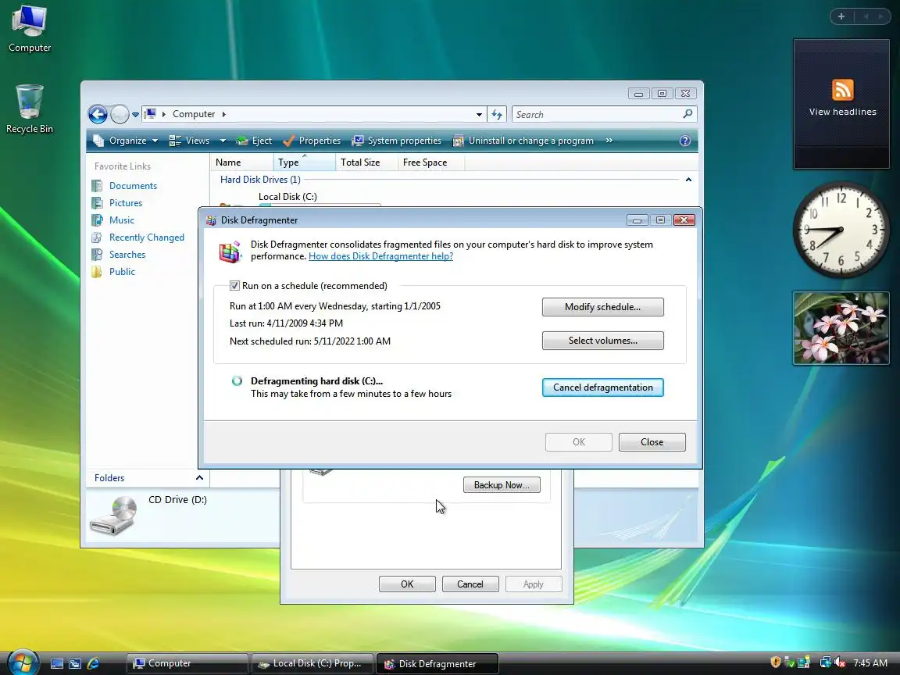This screenshot has height=675, width=900.
Task: Click the sidebar add gadgets plus button
Action: [x=841, y=16]
